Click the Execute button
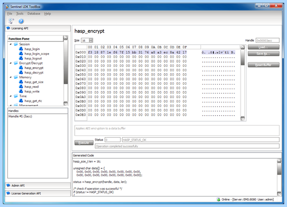 pyautogui.click(x=84, y=143)
